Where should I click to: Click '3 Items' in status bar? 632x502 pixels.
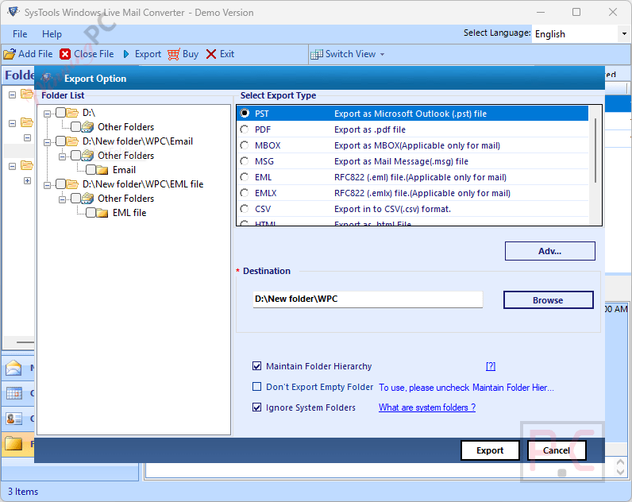(23, 492)
